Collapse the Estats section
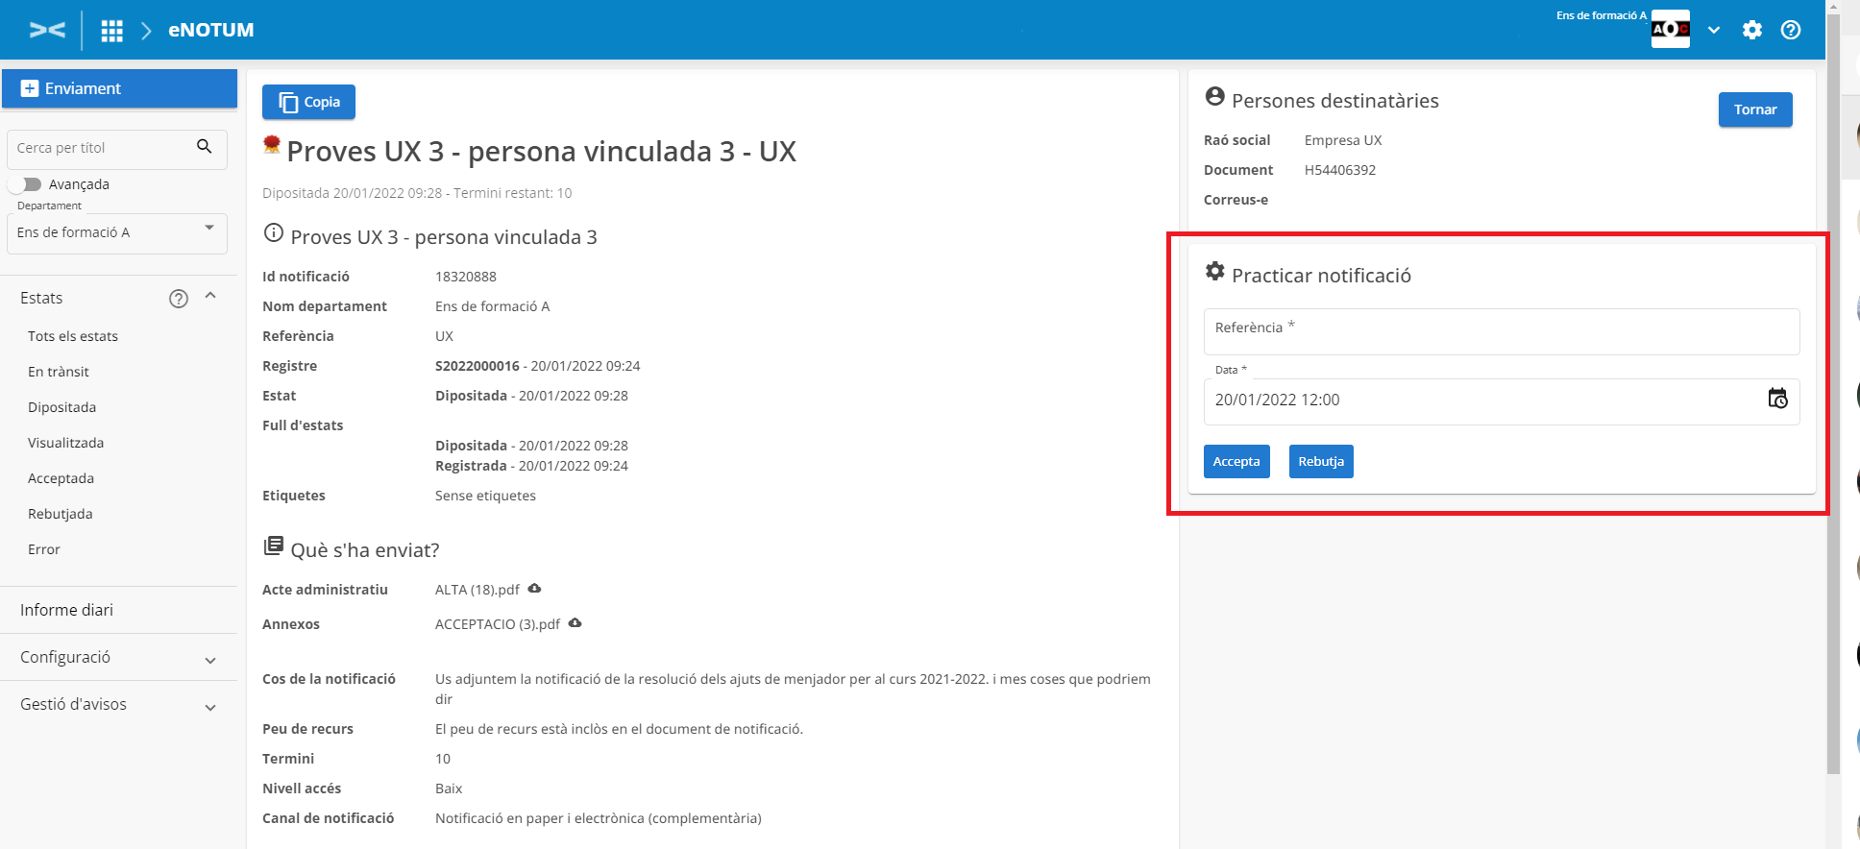 pyautogui.click(x=210, y=297)
